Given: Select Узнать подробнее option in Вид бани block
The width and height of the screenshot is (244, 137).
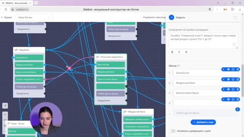Looking at the screenshot, I should coord(29,80).
